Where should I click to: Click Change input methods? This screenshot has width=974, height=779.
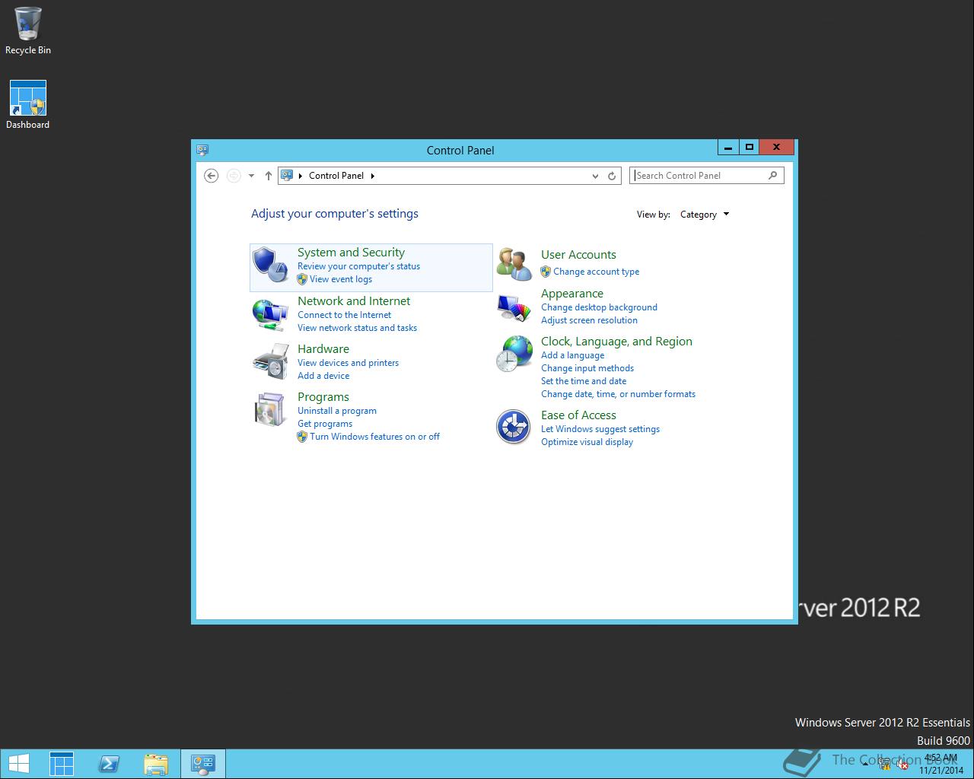point(587,368)
